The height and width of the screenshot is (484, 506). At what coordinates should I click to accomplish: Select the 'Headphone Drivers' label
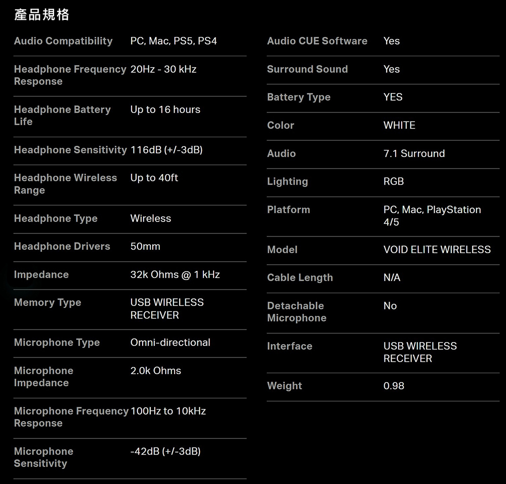[x=62, y=247]
